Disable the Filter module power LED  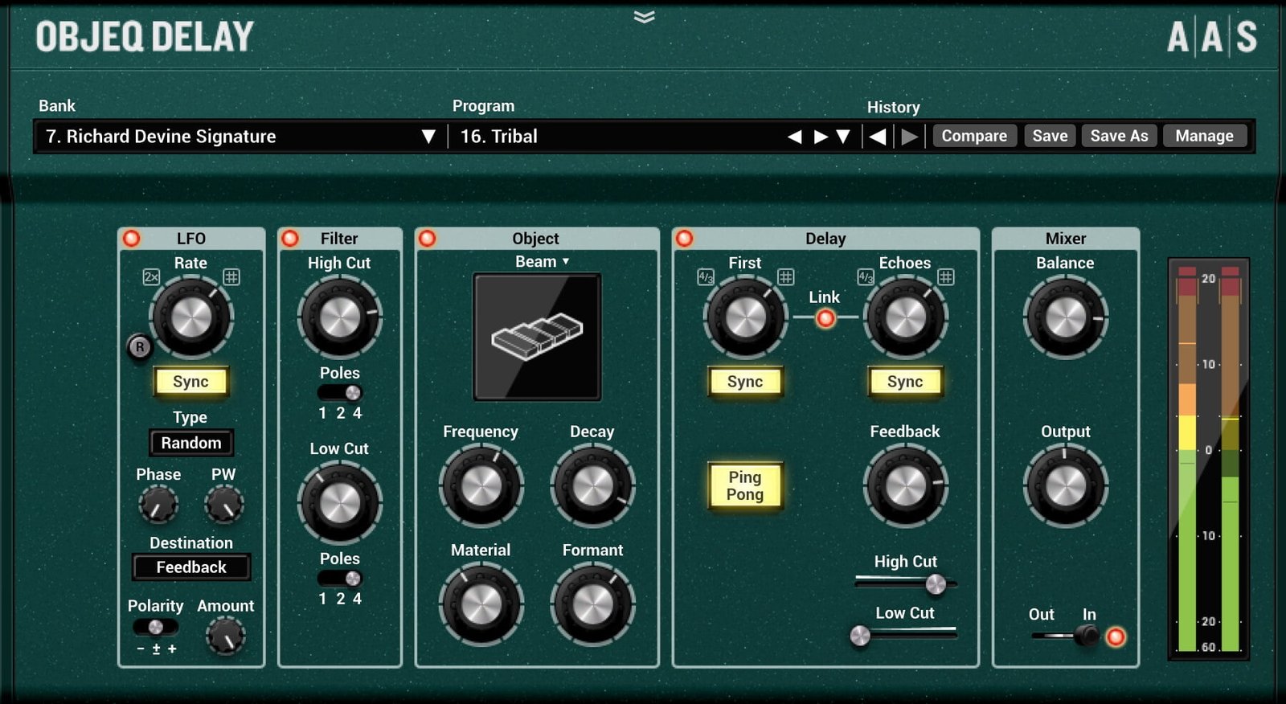290,238
